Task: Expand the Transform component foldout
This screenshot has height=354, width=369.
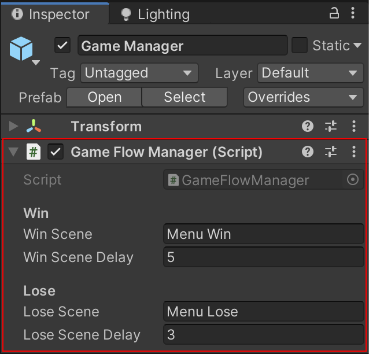Action: click(14, 127)
